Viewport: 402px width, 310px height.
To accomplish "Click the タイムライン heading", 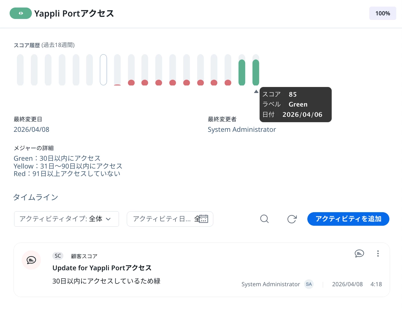I will [x=36, y=197].
